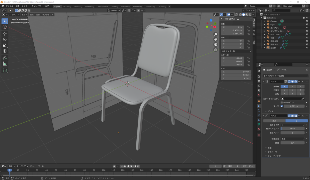The image size is (310, 180).
Task: Open ファイル menu
Action: [10, 6]
